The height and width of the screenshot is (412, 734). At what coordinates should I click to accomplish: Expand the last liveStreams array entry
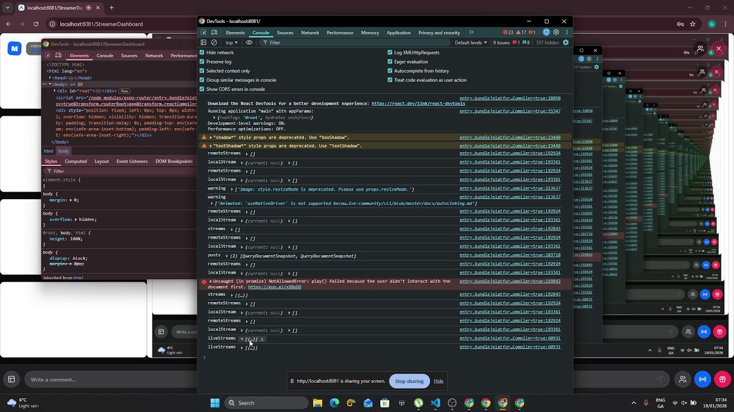click(242, 348)
